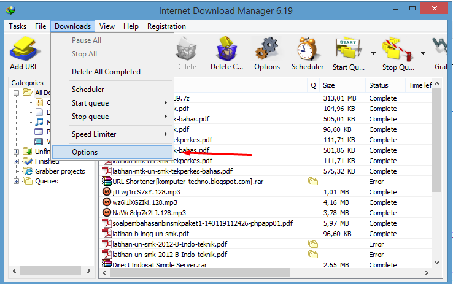
Task: Click the Categories panel scroll right arrow
Action: [x=89, y=271]
